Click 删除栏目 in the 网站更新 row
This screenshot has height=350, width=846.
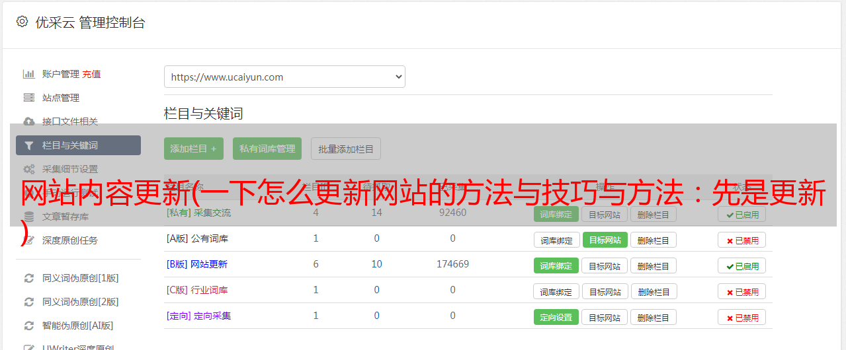click(654, 265)
